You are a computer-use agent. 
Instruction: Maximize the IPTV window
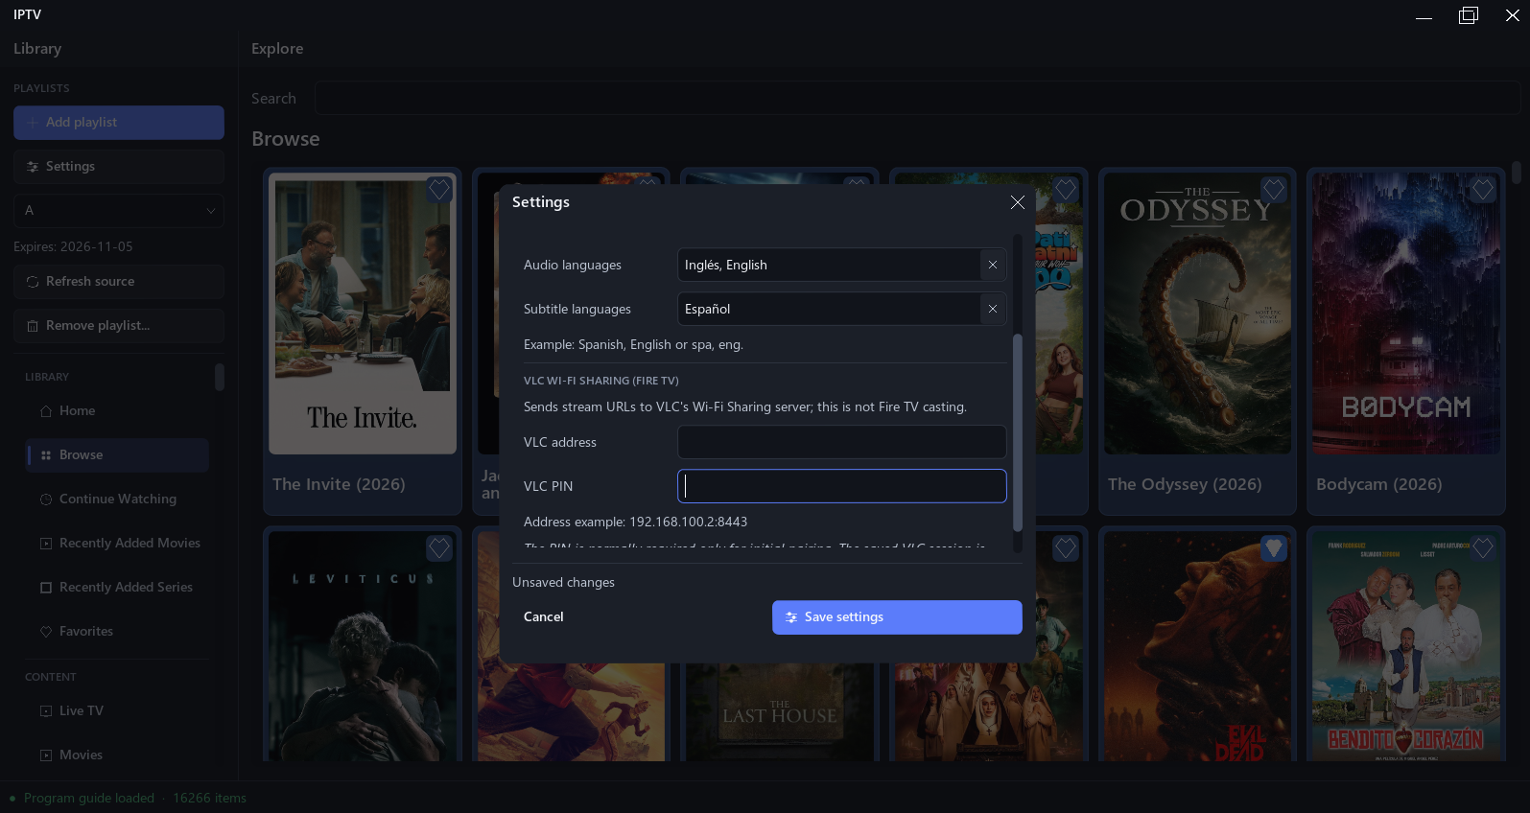(x=1469, y=15)
